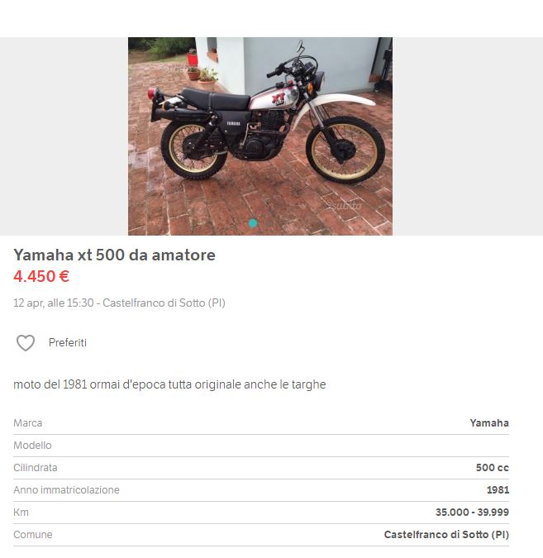The image size is (543, 558).
Task: Click the Km row label
Action: coord(21,513)
